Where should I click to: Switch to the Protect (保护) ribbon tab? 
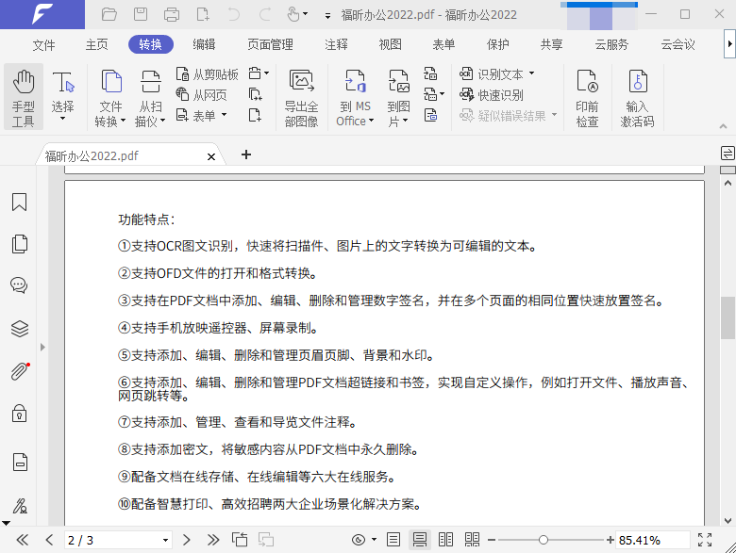tap(497, 44)
